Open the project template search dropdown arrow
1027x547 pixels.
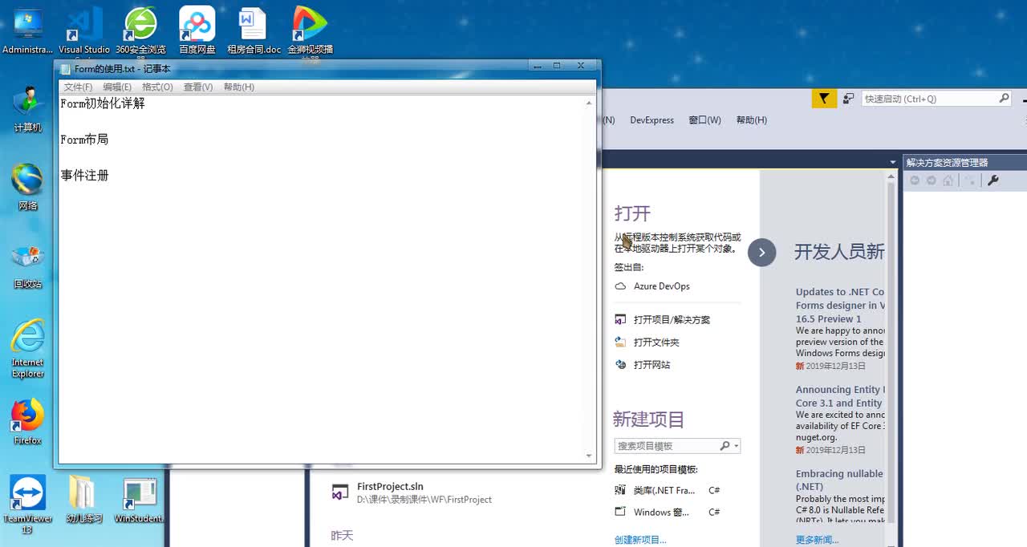click(x=737, y=446)
